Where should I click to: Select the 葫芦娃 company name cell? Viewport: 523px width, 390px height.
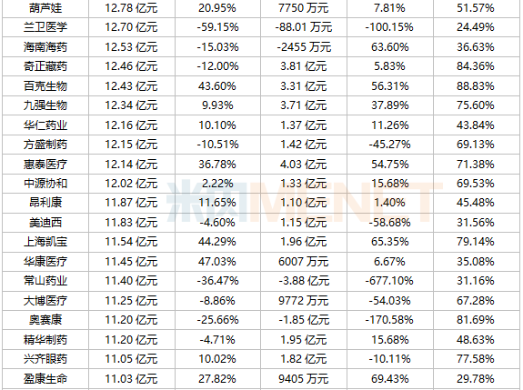pos(45,7)
